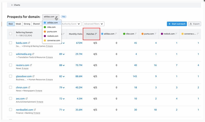Image resolution: width=205 pixels, height=122 pixels.
Task: Switch to the Best tab
Action: point(11,24)
